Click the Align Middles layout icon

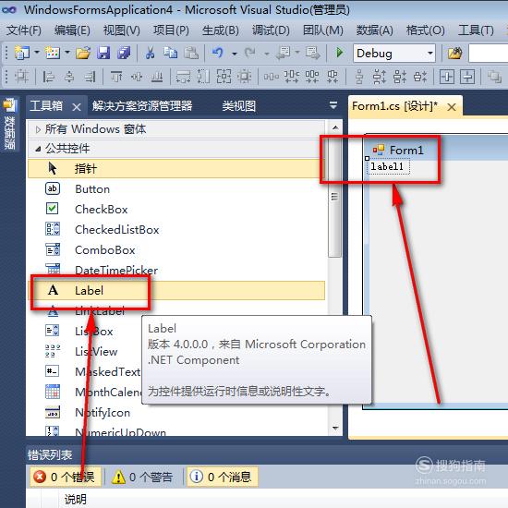coord(137,77)
